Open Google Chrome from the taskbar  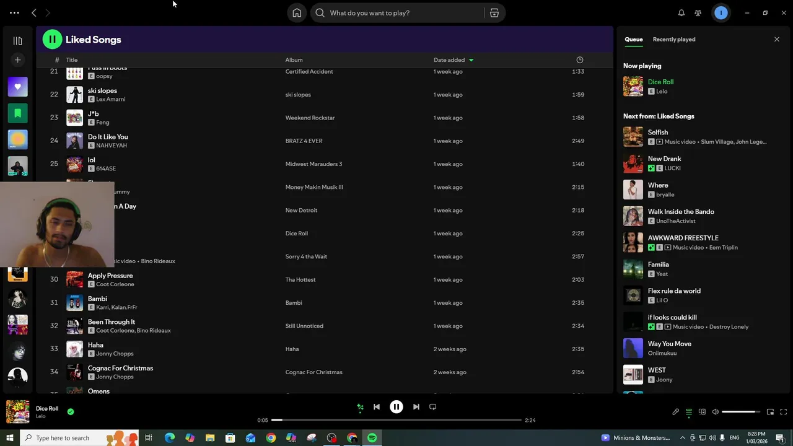[271, 438]
